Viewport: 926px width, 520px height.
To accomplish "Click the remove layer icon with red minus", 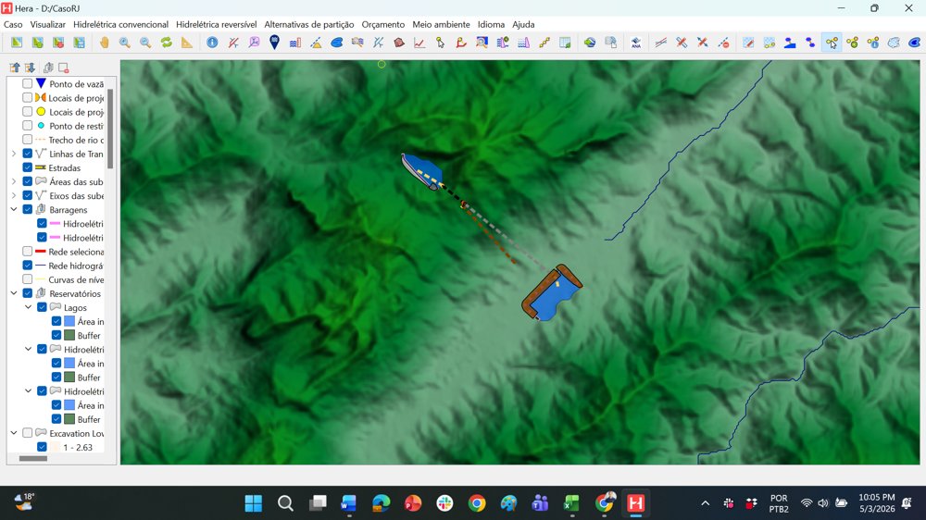I will pyautogui.click(x=64, y=68).
